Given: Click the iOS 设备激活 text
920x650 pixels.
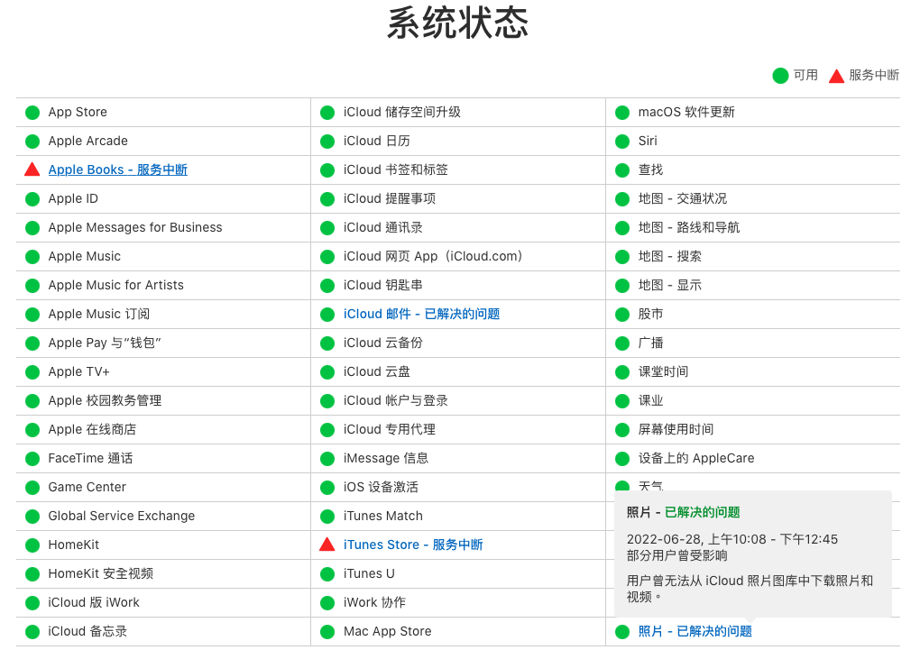Looking at the screenshot, I should click(x=381, y=487).
